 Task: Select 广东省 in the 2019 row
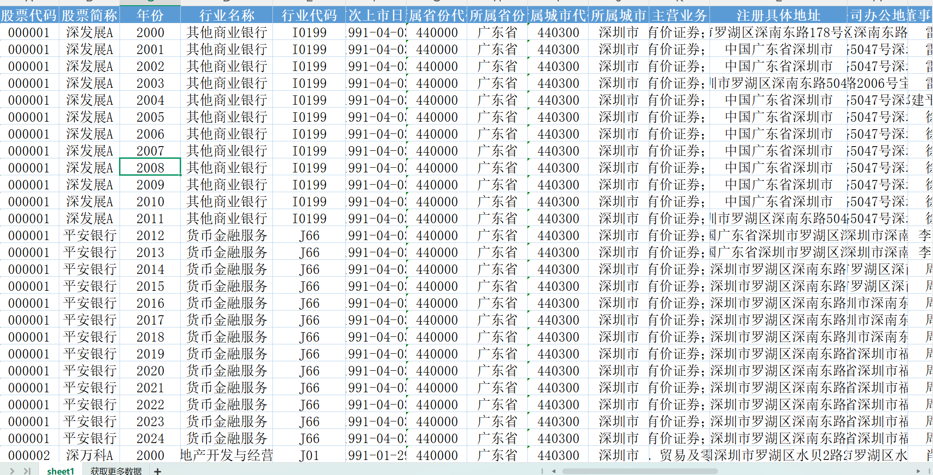[497, 354]
